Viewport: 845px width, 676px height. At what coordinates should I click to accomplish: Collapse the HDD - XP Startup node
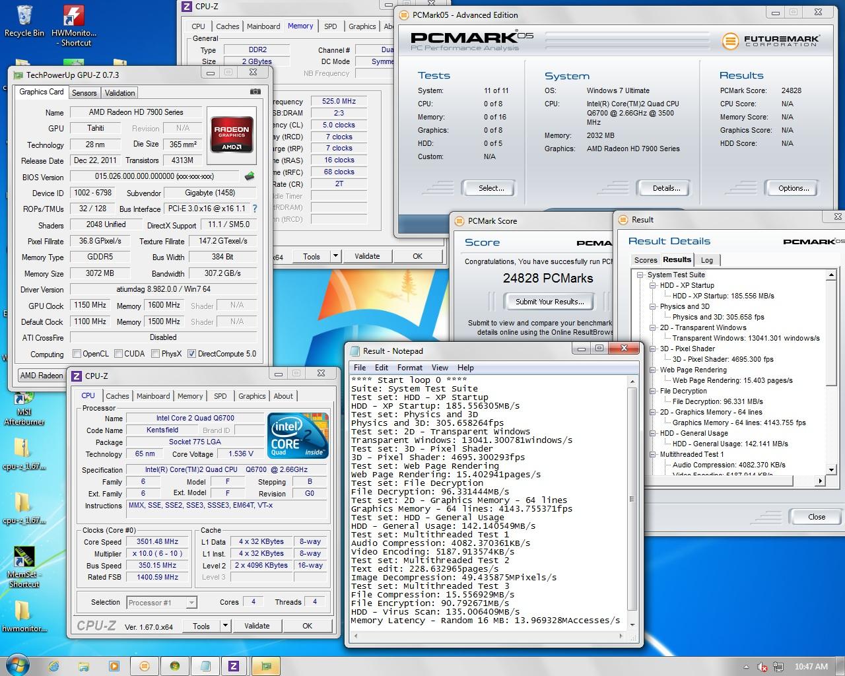(653, 285)
